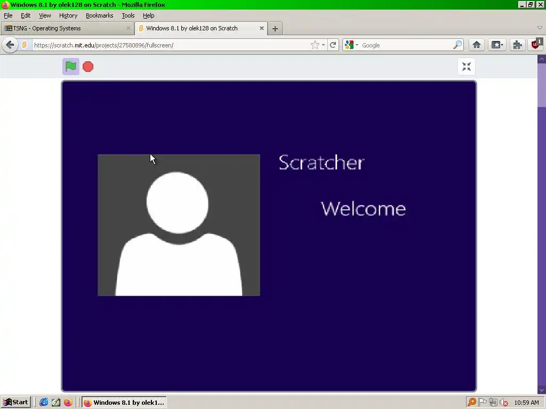The height and width of the screenshot is (409, 546).
Task: Click the Scratcher user avatar picture
Action: (179, 225)
